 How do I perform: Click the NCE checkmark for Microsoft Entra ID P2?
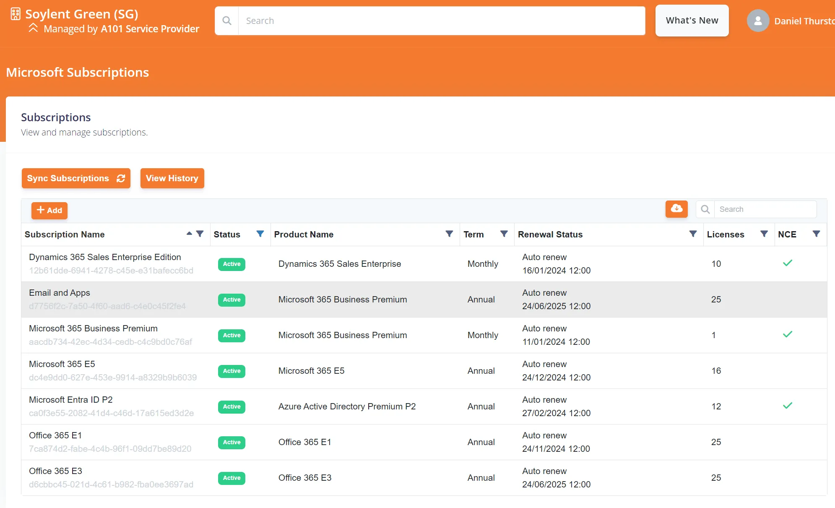(x=788, y=406)
